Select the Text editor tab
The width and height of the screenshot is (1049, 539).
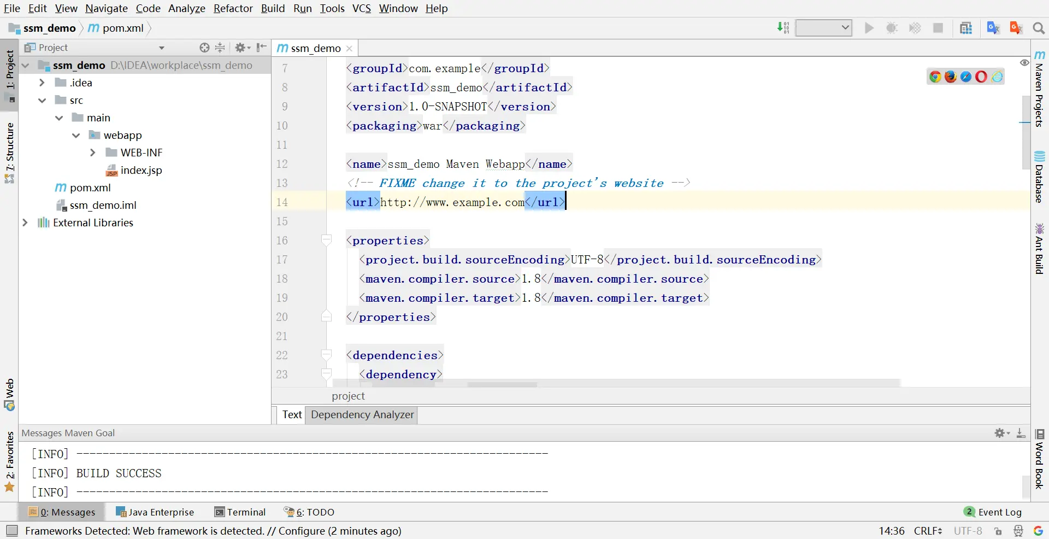[292, 414]
